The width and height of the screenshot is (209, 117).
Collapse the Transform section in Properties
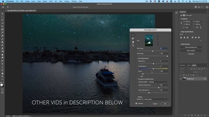[x=180, y=19]
